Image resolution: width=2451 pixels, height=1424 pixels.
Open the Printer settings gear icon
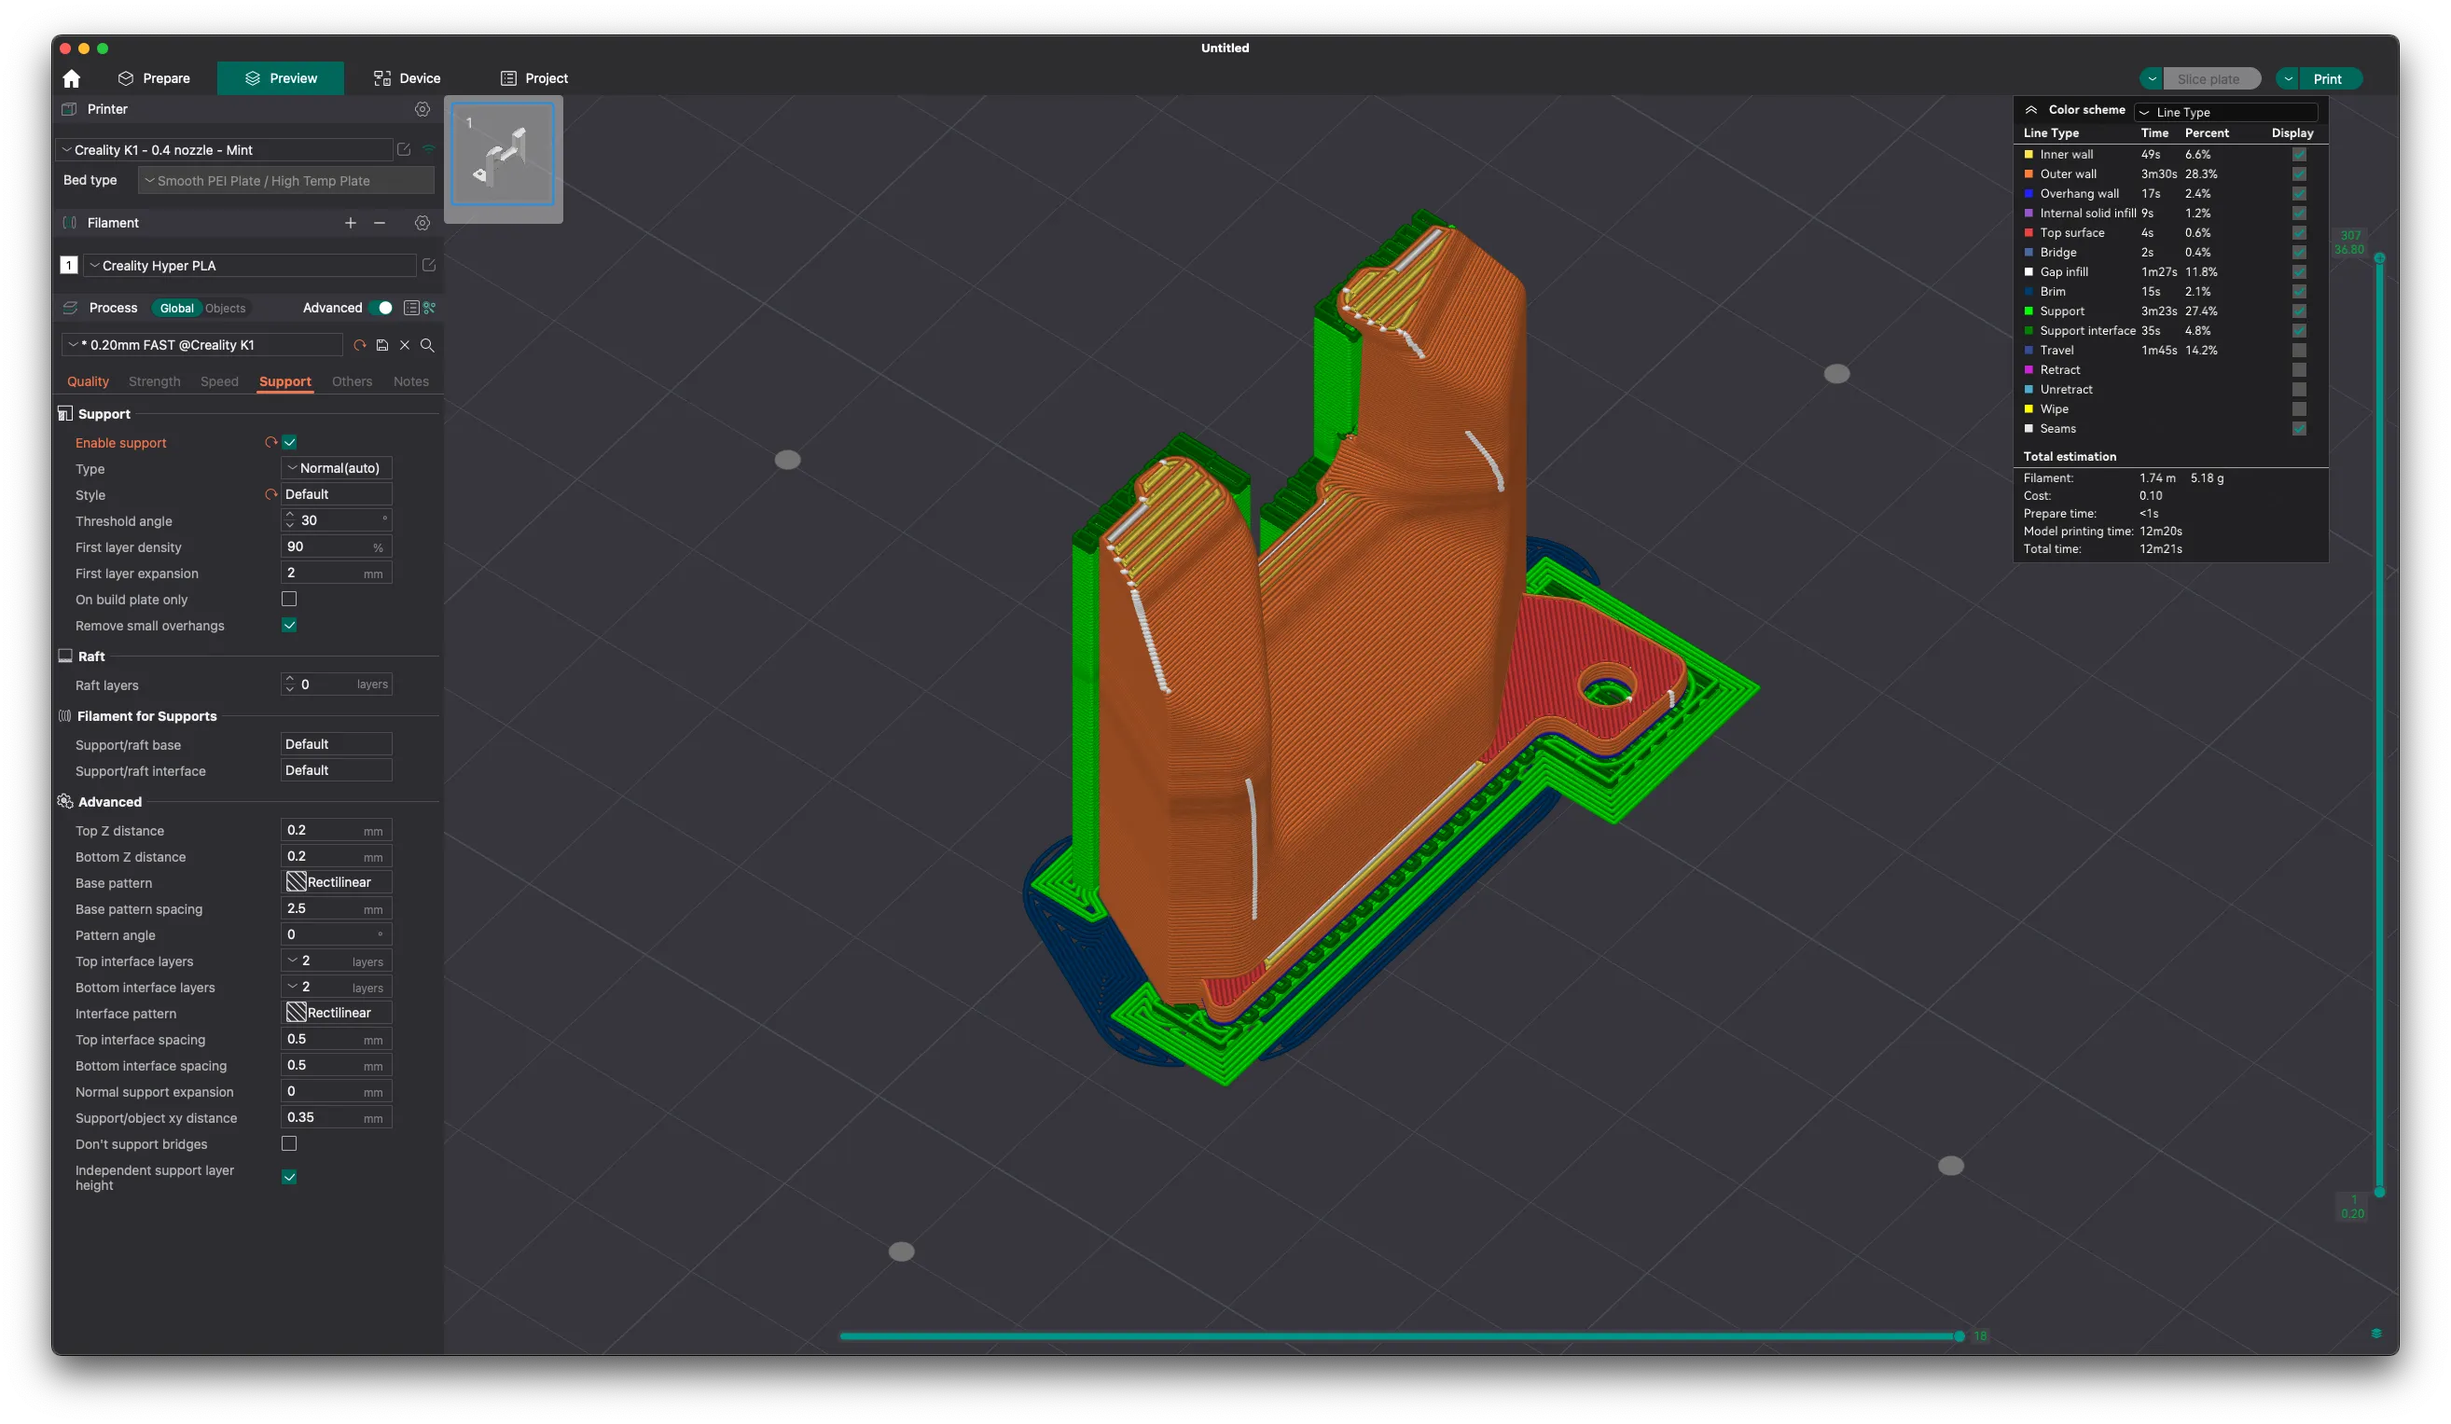tap(422, 109)
